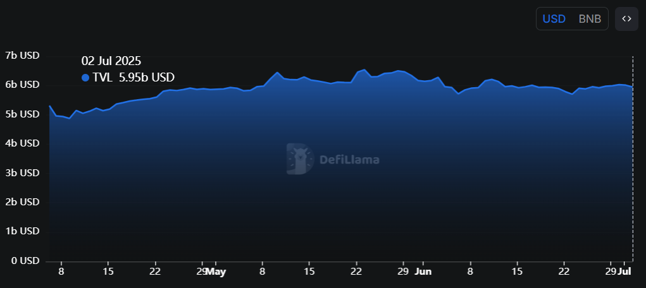Click the 0 USD y-axis label

tap(24, 261)
